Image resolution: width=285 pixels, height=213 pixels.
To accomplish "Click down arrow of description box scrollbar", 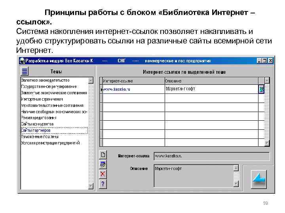I will [236, 184].
